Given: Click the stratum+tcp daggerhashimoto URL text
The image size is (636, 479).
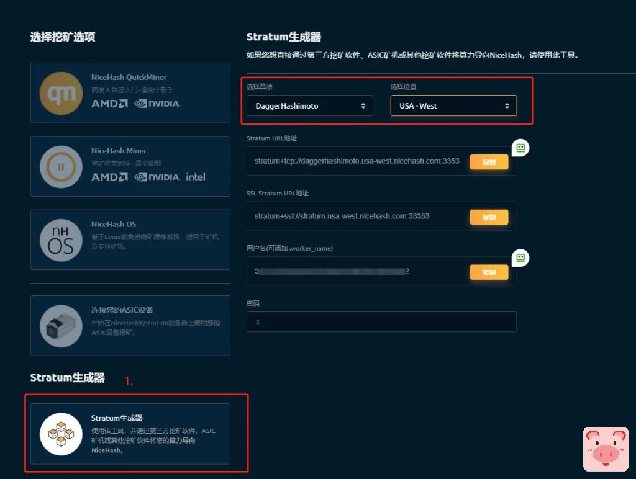Looking at the screenshot, I should 357,161.
